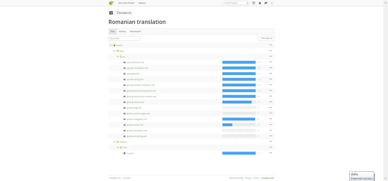Click the Crowdin logo in the header
388x181 pixels.
tap(111, 3)
